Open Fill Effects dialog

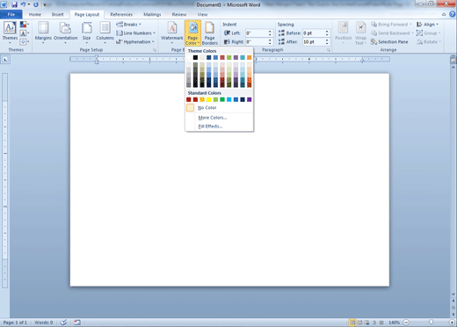click(x=219, y=127)
